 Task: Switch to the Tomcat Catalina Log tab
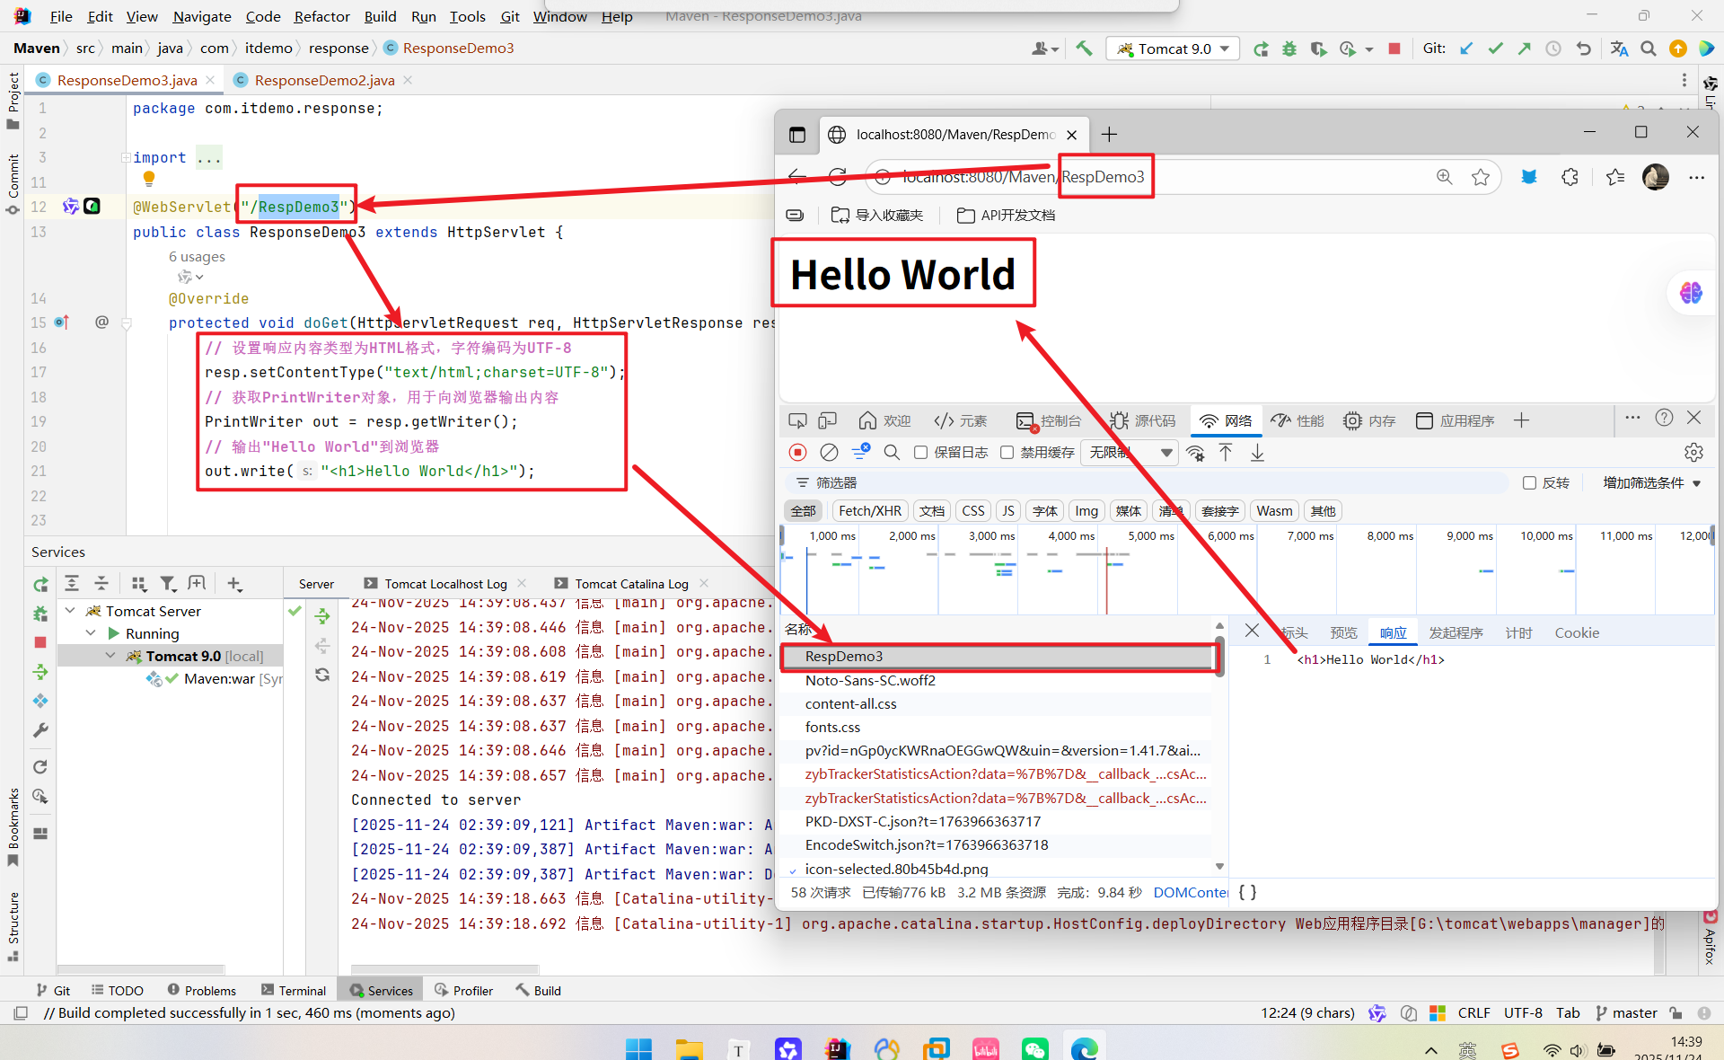coord(631,584)
